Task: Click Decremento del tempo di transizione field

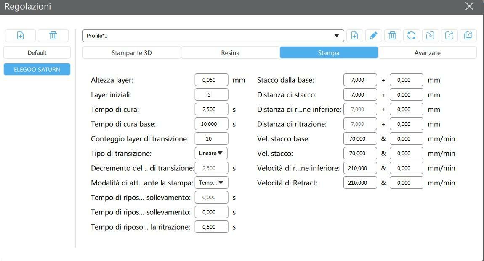Action: click(x=211, y=168)
